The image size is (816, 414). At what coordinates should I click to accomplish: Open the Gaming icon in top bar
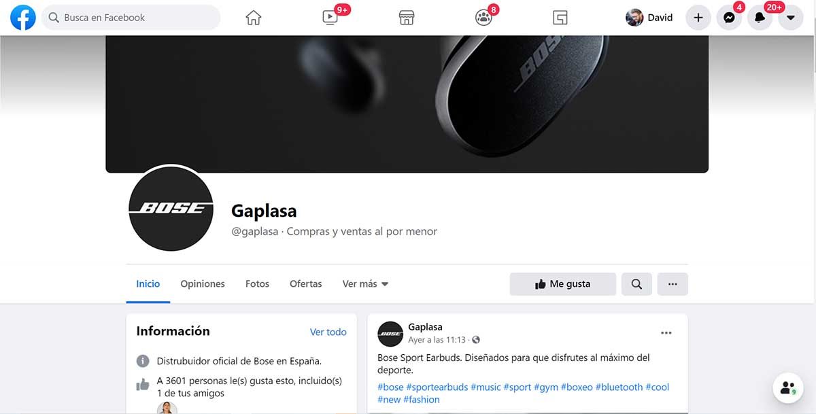[x=560, y=18]
